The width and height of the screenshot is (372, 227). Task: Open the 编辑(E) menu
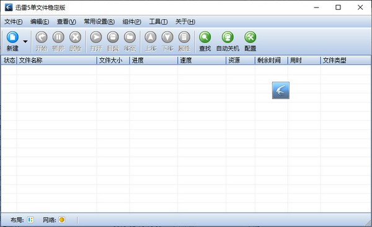(40, 22)
